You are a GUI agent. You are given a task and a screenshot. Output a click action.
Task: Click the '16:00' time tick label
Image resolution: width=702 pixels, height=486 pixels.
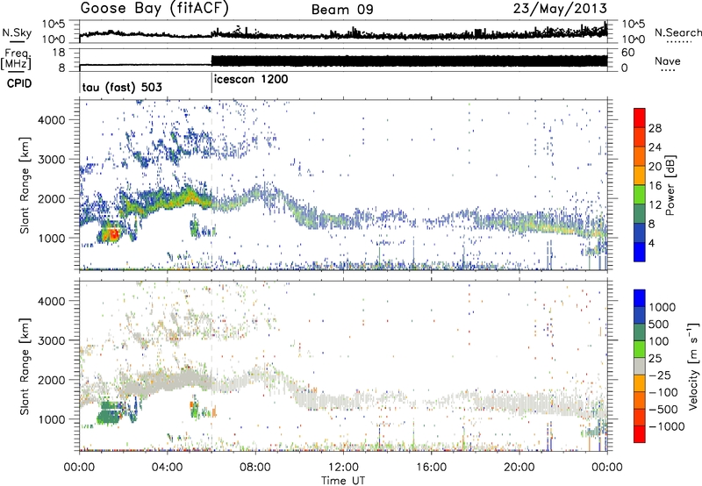tap(431, 468)
